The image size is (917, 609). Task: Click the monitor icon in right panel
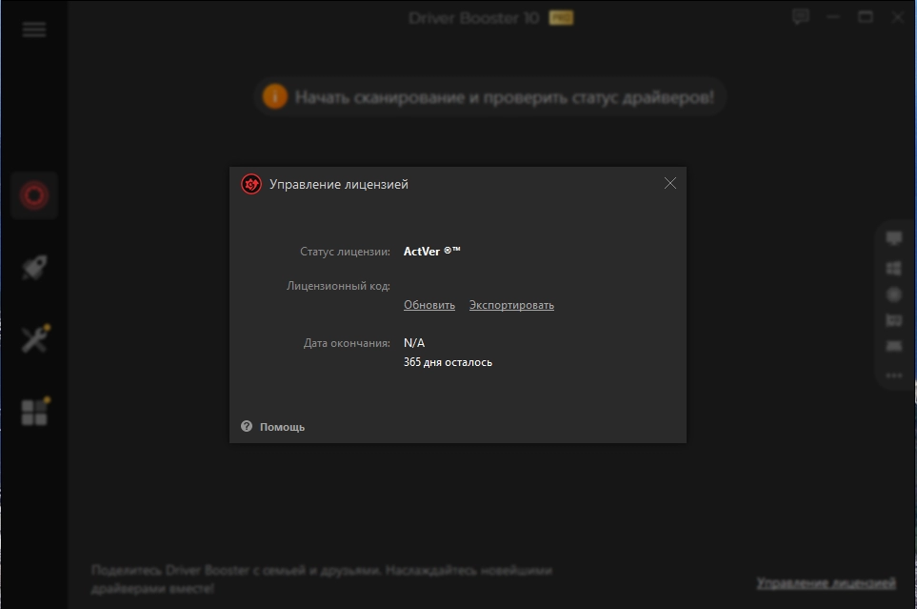893,238
